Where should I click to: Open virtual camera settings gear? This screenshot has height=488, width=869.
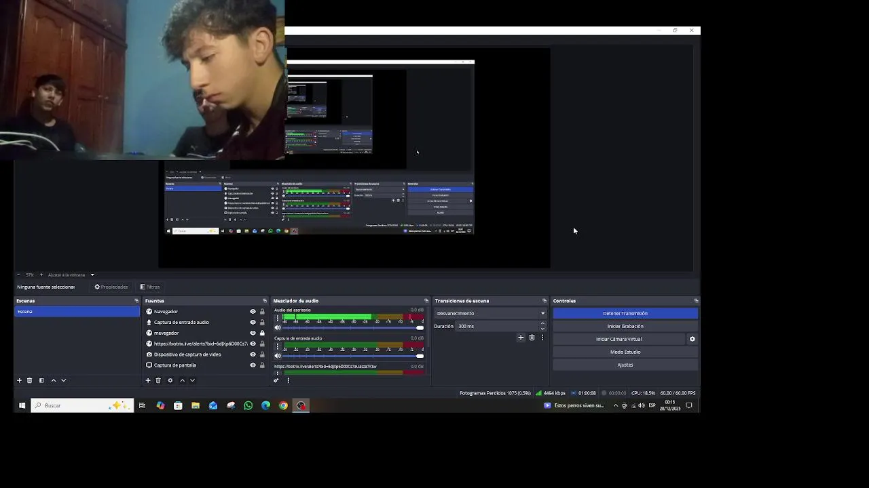(x=692, y=339)
